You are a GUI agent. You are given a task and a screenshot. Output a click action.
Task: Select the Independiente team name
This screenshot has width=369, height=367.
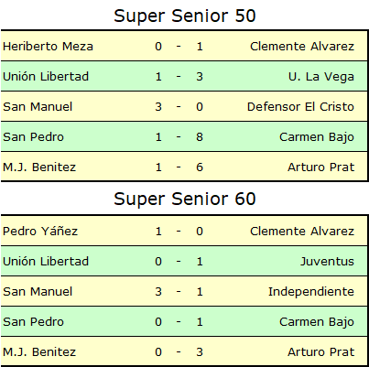tap(311, 292)
